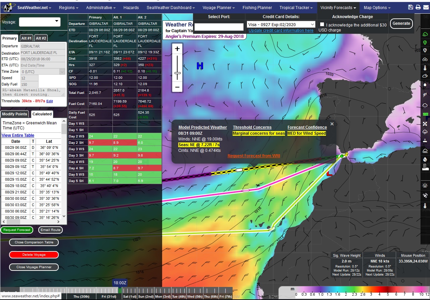This screenshot has width=430, height=300.
Task: Toggle the lower thermometer icon
Action: pyautogui.click(x=425, y=206)
